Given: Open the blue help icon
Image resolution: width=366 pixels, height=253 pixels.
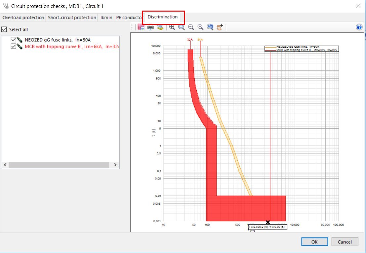Looking at the screenshot, I should coord(359,27).
